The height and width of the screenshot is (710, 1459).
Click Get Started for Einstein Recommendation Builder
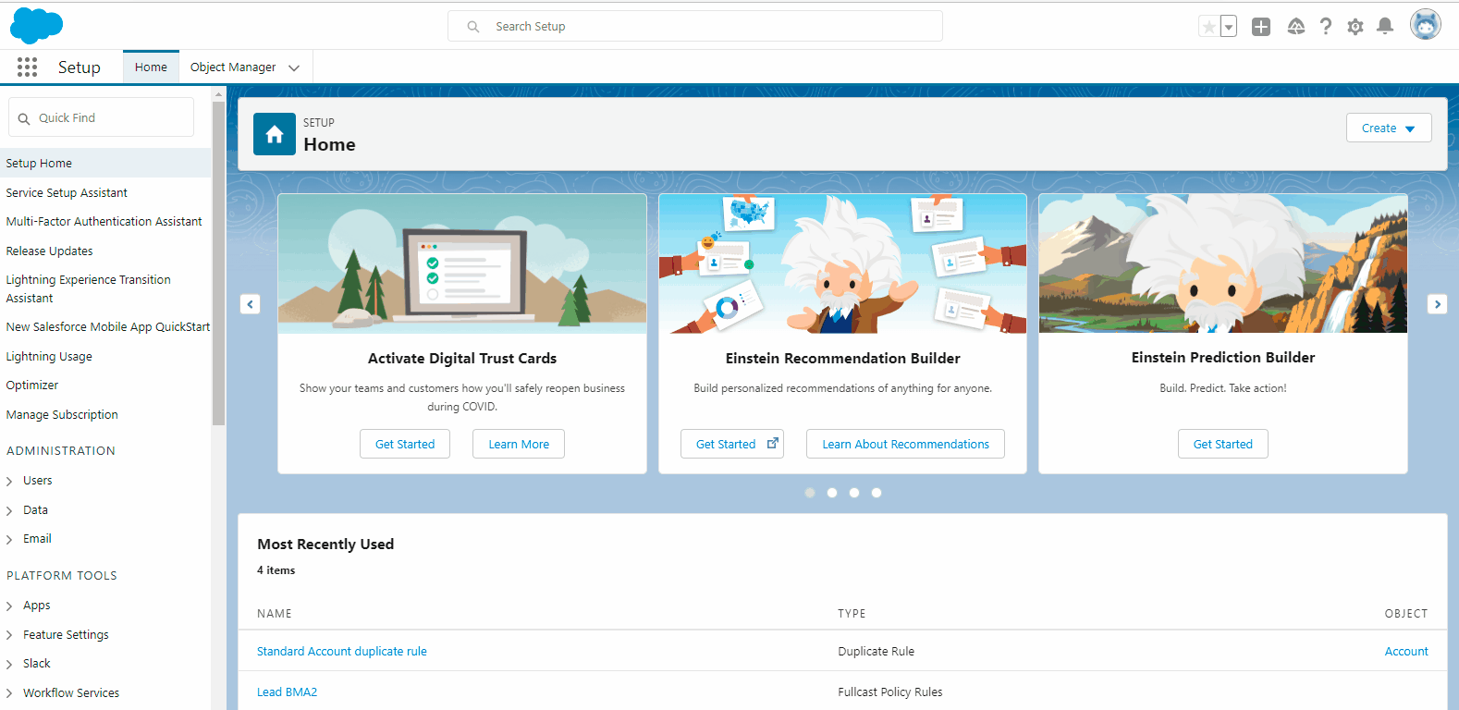click(x=732, y=444)
